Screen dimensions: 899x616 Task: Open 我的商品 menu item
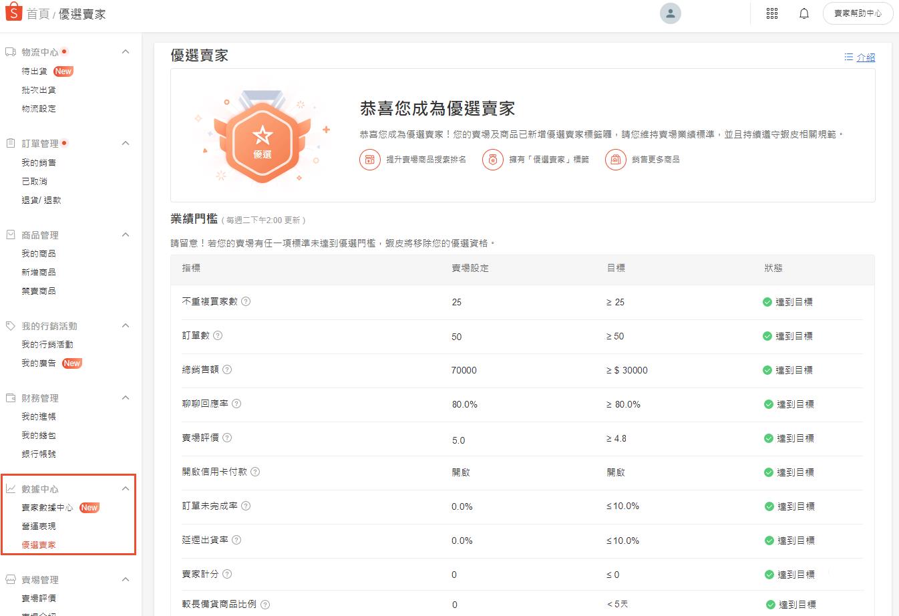coord(39,254)
